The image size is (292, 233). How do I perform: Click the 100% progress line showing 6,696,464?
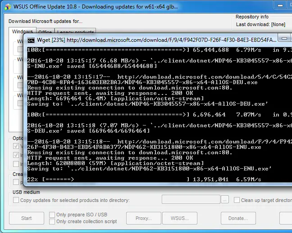click(160, 115)
